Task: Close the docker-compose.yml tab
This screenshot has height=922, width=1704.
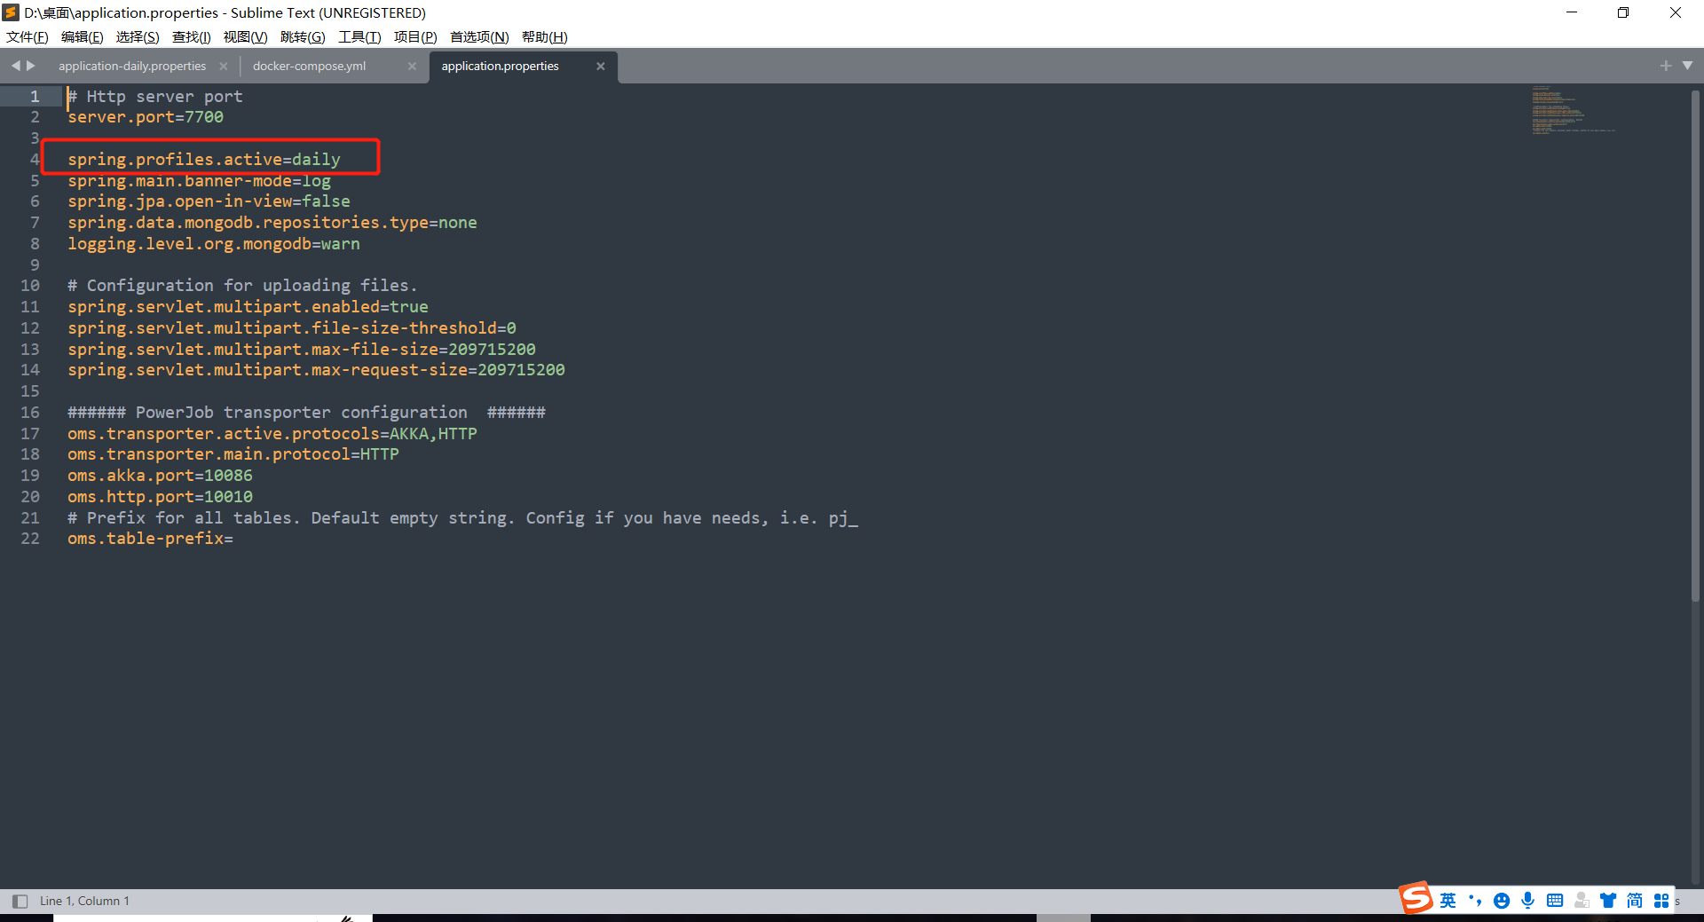Action: click(x=412, y=67)
